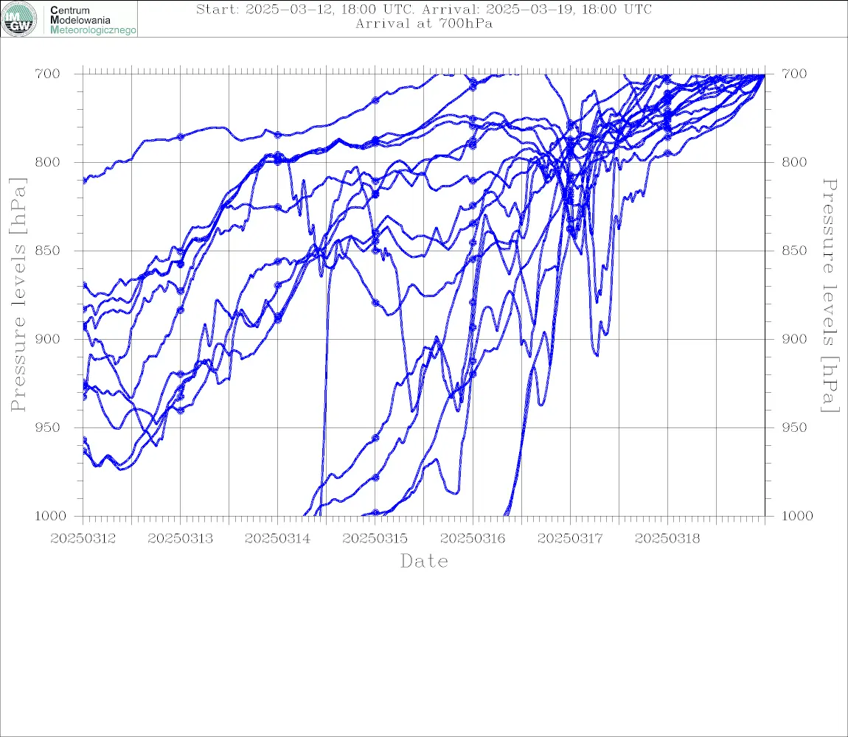Click the left axis 850 label
Screen dimensions: 848x737
48,251
